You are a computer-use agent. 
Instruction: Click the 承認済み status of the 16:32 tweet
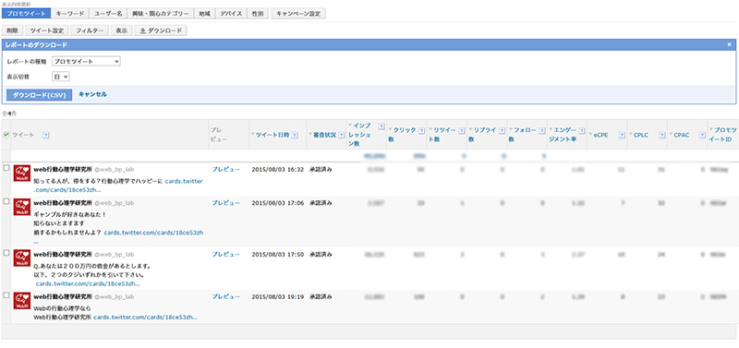click(x=321, y=169)
